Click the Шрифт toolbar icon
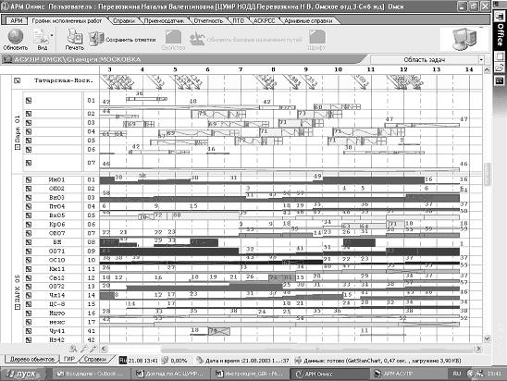 click(317, 36)
